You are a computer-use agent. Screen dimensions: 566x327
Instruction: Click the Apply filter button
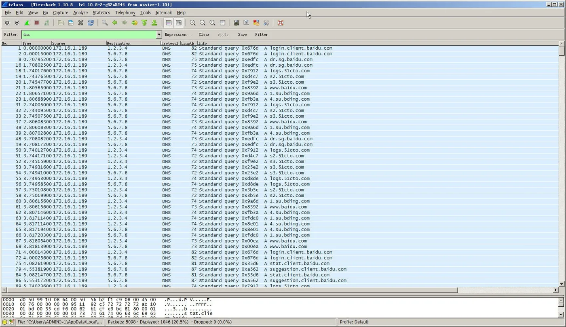223,35
